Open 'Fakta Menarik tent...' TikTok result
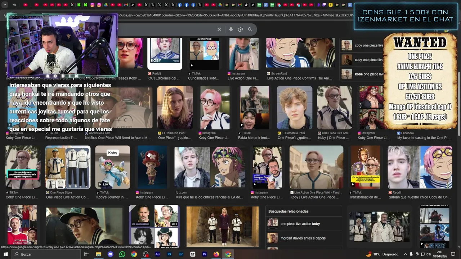Viewport: 461px width, 259px height. [254, 138]
